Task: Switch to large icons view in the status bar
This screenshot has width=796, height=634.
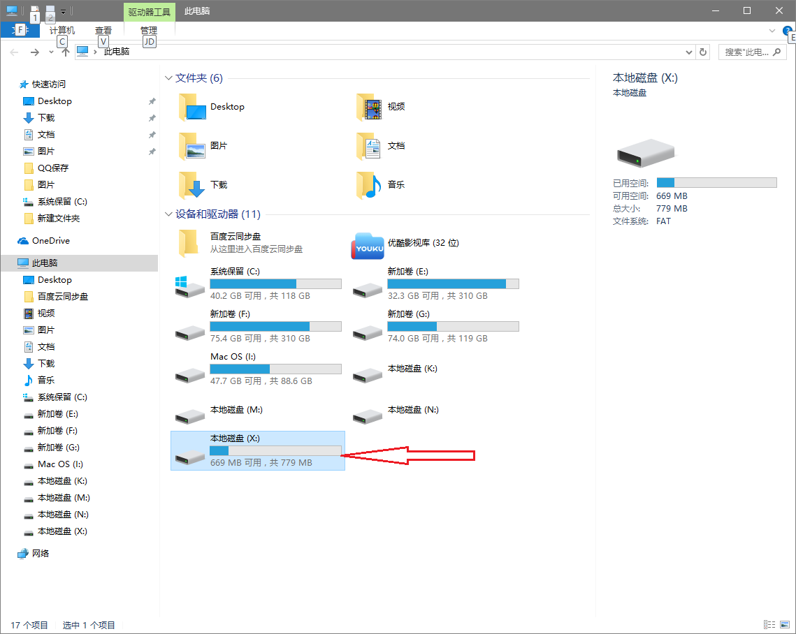Action: [785, 624]
